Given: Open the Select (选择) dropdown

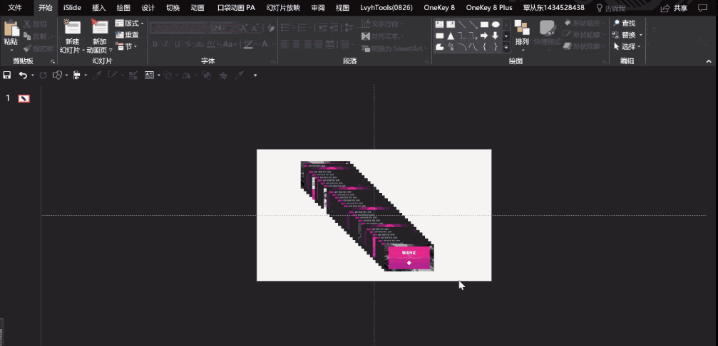Looking at the screenshot, I should pyautogui.click(x=627, y=46).
